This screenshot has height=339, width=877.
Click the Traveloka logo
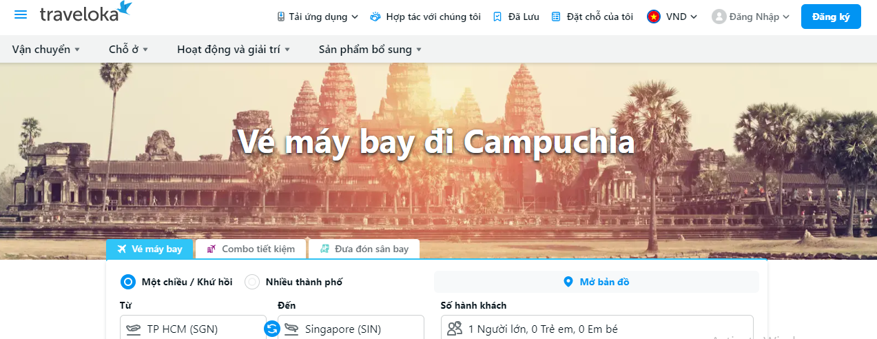pos(85,13)
